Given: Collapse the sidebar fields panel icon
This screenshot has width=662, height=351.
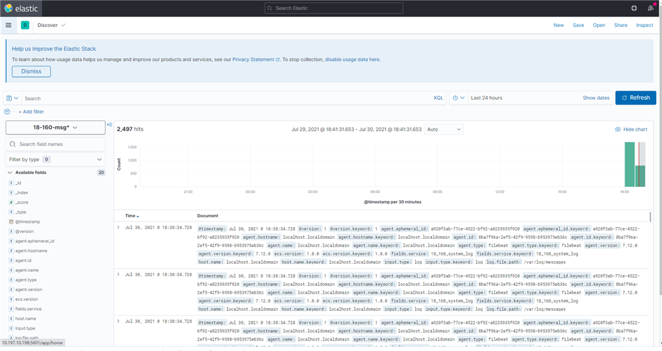Looking at the screenshot, I should coord(109,125).
